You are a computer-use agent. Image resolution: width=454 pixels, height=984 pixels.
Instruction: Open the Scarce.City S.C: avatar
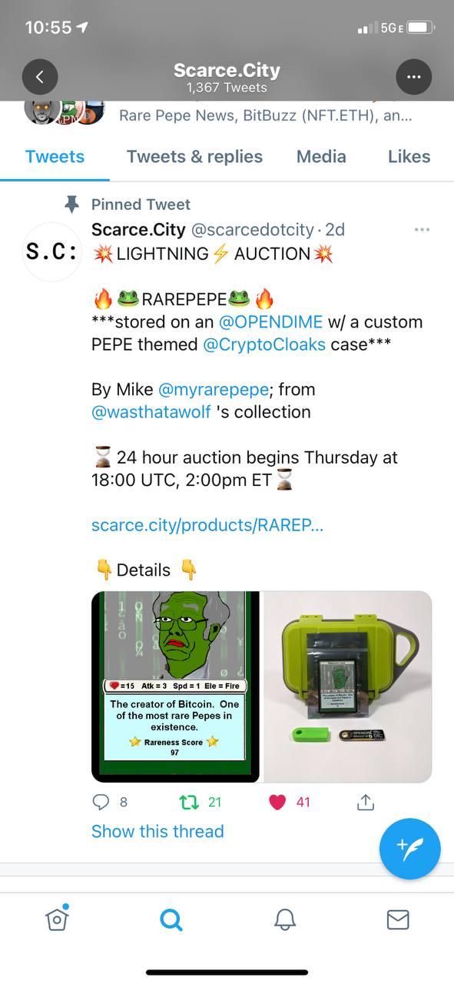tap(51, 252)
